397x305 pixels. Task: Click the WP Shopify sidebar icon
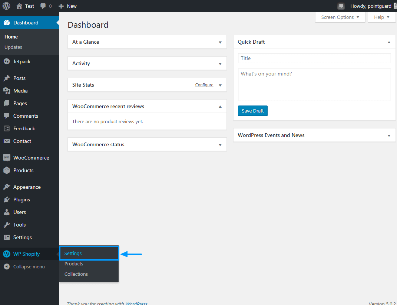[7, 254]
